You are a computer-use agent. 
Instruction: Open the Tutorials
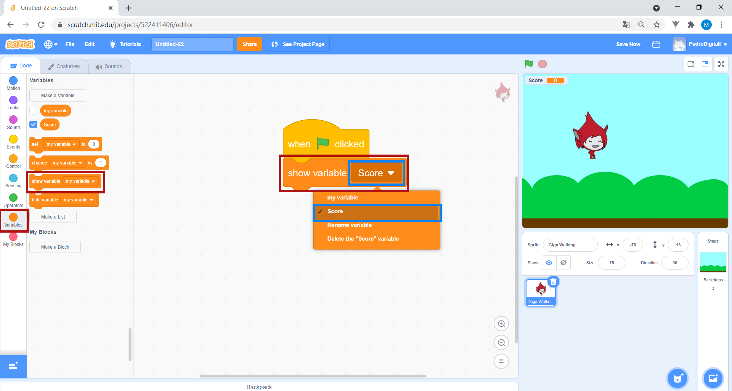(125, 44)
